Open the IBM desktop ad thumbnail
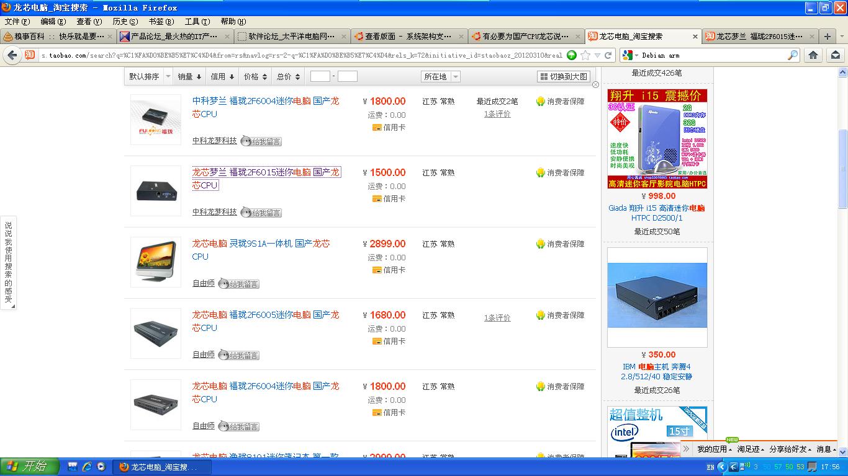This screenshot has height=476, width=848. point(657,297)
